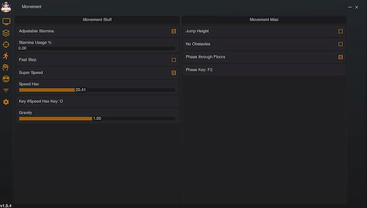The height and width of the screenshot is (208, 367).
Task: Click the Fast Step label
Action: pyautogui.click(x=28, y=59)
